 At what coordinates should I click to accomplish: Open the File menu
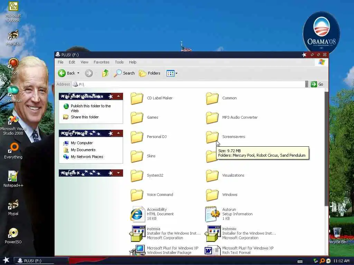(60, 62)
